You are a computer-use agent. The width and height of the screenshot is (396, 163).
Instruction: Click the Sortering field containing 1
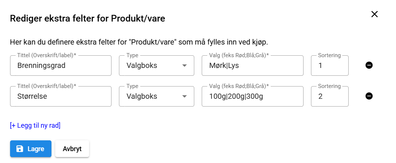[330, 66]
